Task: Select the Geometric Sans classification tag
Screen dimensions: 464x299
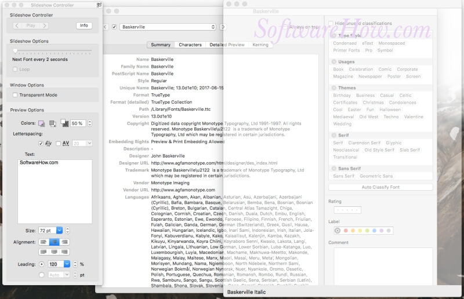Action: (376, 176)
